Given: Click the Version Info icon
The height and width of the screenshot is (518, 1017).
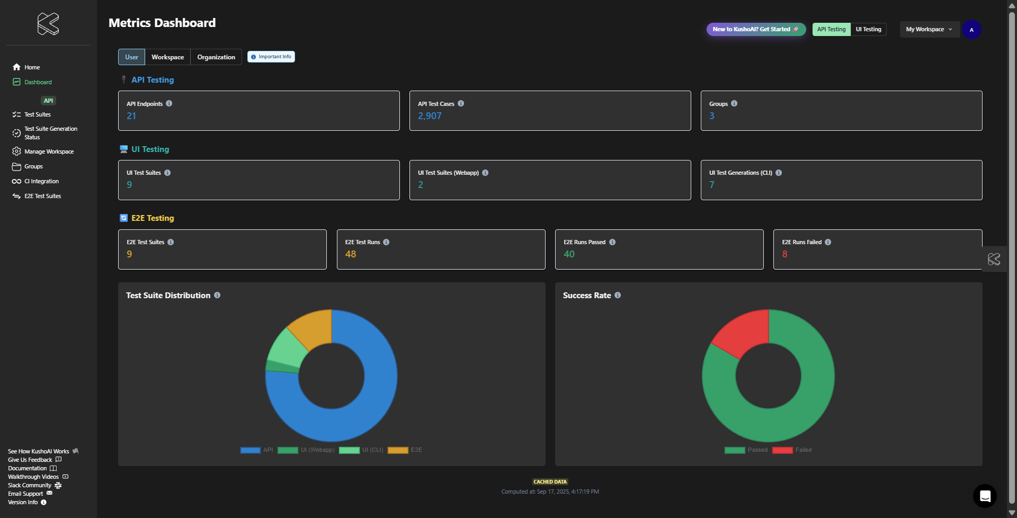Looking at the screenshot, I should (44, 502).
